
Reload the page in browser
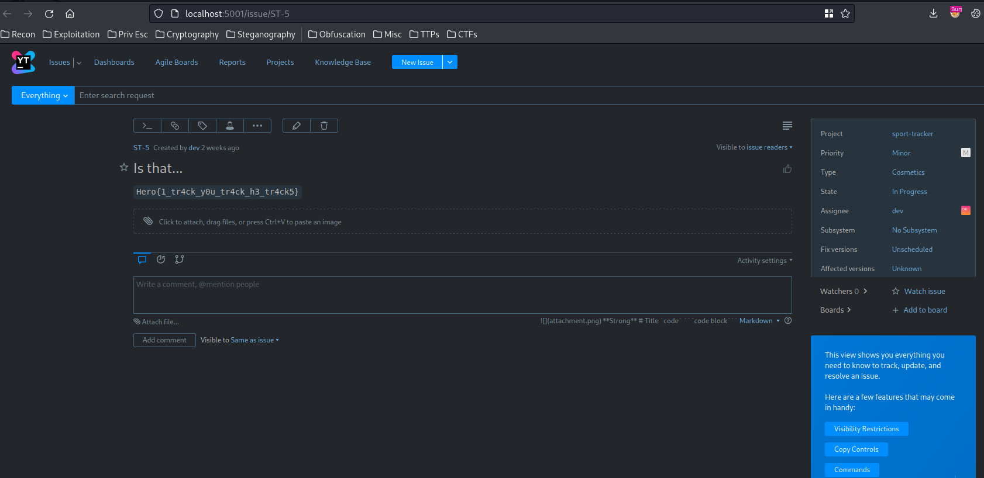tap(49, 13)
